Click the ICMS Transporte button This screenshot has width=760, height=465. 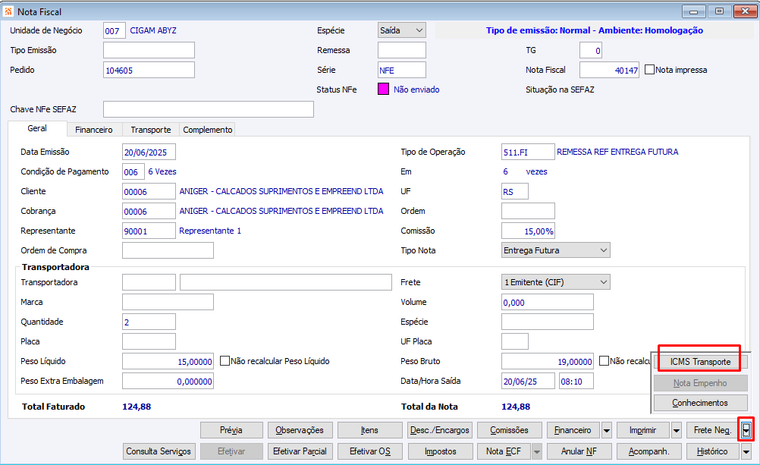point(700,362)
